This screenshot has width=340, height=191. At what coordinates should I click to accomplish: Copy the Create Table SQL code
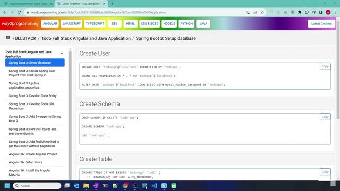[x=325, y=172]
